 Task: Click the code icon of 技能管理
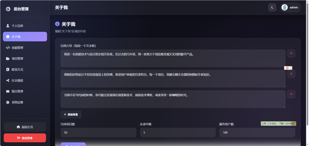click(8, 48)
